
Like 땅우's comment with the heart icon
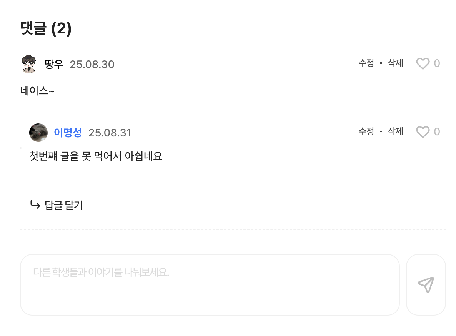point(423,64)
